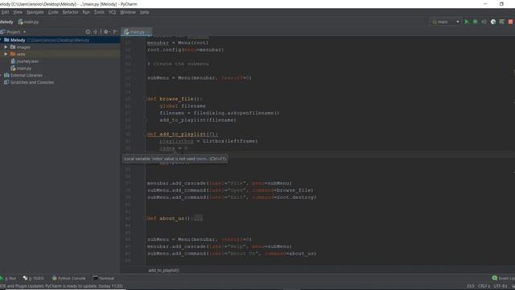Screen dimensions: 515x290
Task: Click the collapse all icon in Project panel
Action: pyautogui.click(x=96, y=32)
